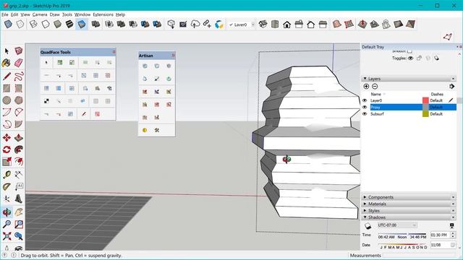Add a new layer with plus button

[x=366, y=87]
